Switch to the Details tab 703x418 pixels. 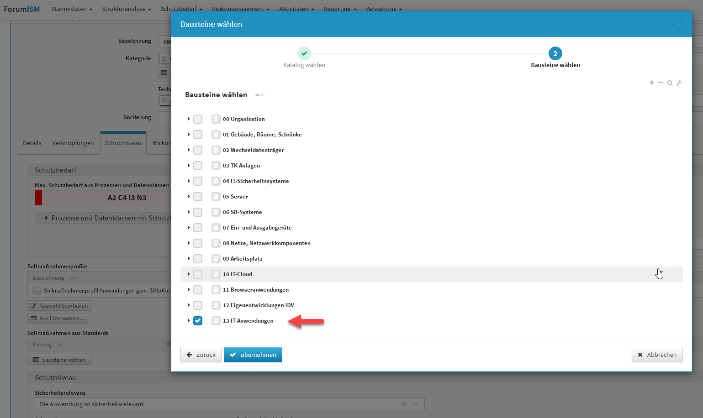point(32,143)
